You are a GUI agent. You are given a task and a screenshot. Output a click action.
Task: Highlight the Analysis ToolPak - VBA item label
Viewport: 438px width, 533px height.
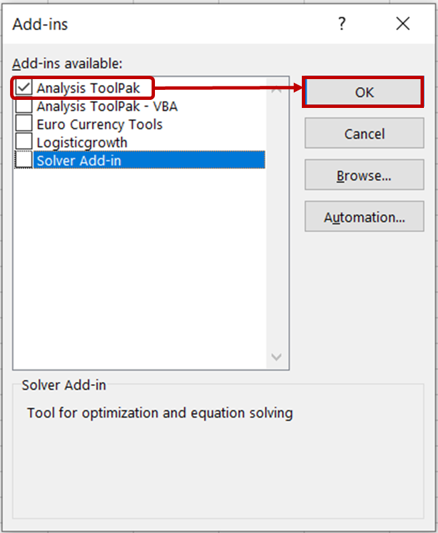pos(107,106)
